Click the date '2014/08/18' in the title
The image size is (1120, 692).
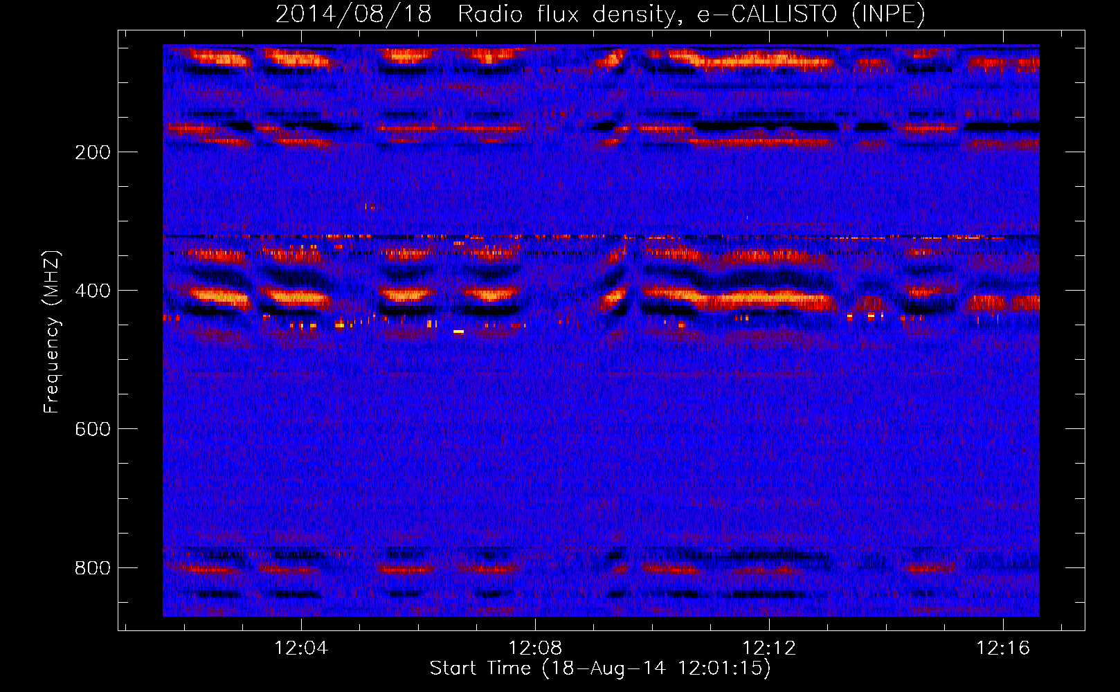(x=354, y=14)
